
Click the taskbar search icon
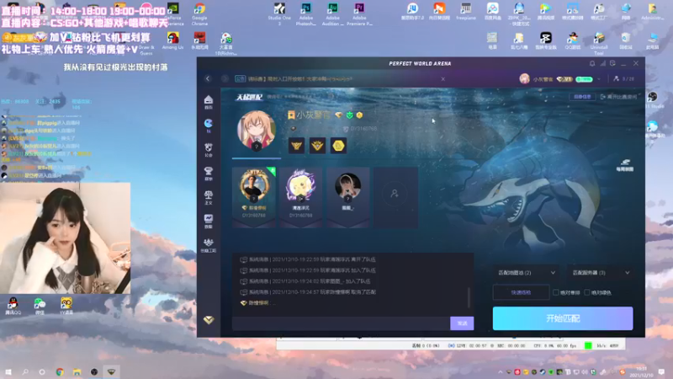pyautogui.click(x=25, y=371)
